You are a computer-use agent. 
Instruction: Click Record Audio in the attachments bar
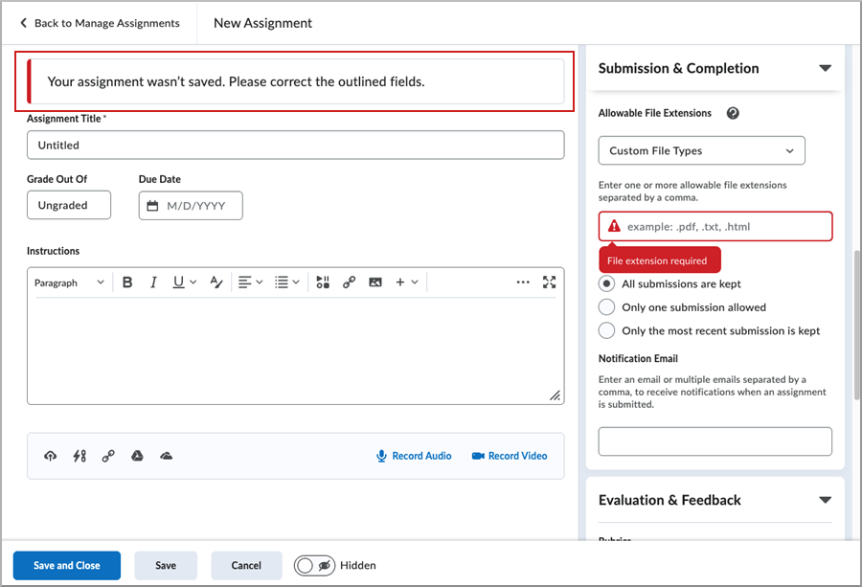tap(414, 456)
